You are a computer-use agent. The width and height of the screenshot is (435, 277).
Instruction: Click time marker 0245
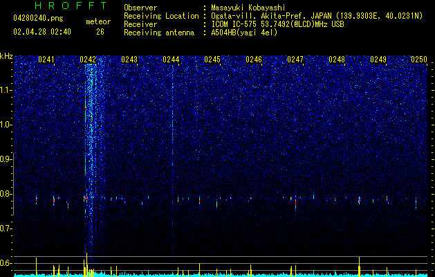(x=212, y=60)
